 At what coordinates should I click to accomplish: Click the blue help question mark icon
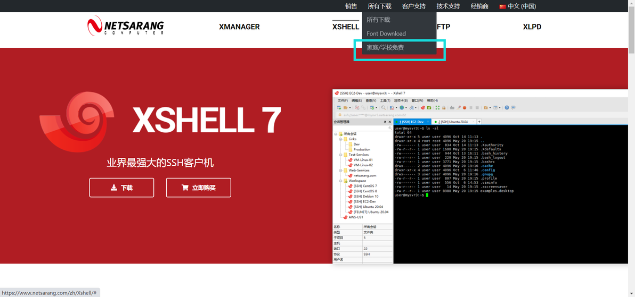coord(507,107)
